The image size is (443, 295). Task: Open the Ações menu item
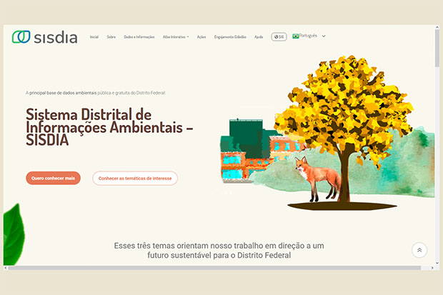(x=201, y=36)
